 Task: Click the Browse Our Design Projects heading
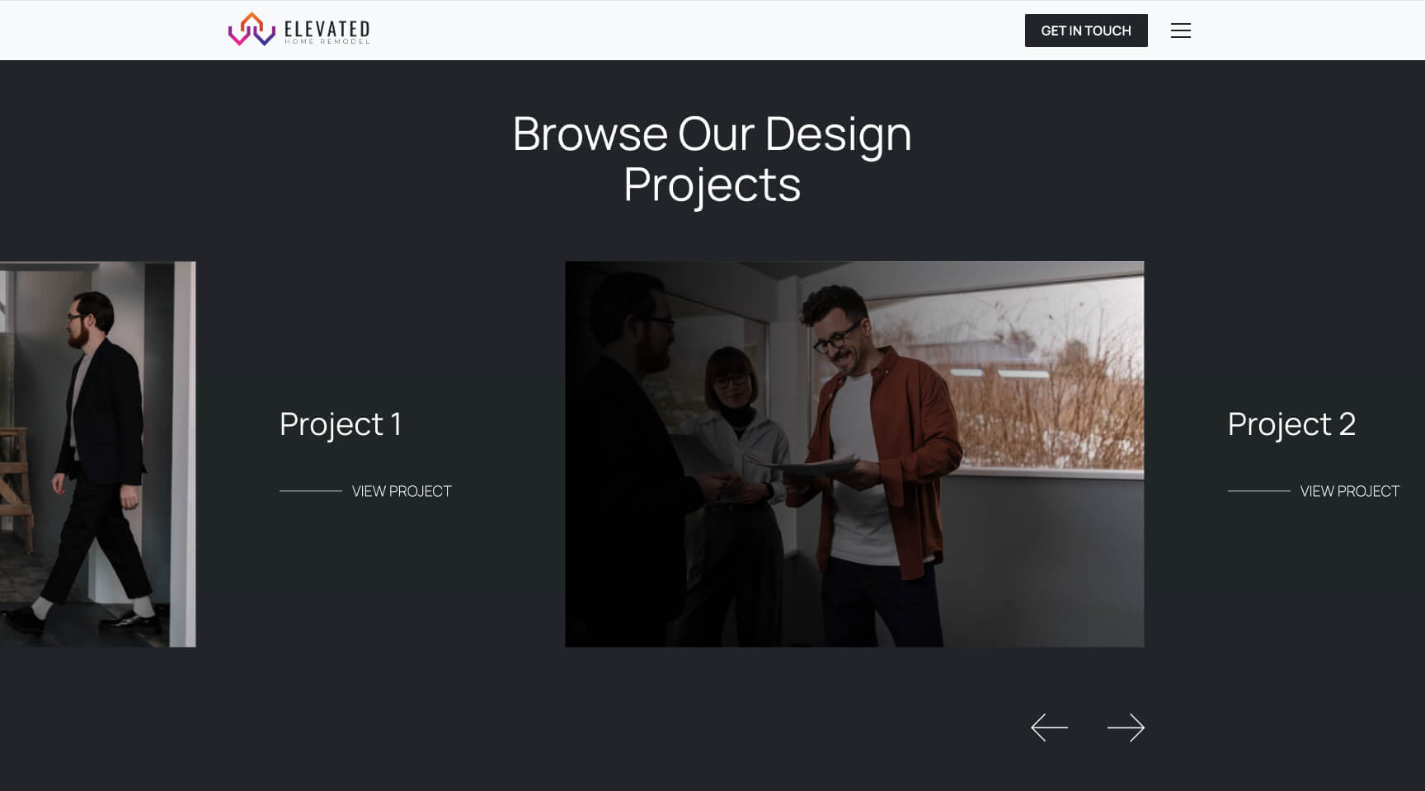coord(712,158)
